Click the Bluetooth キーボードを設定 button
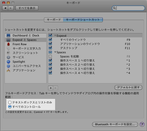 tap(115, 124)
